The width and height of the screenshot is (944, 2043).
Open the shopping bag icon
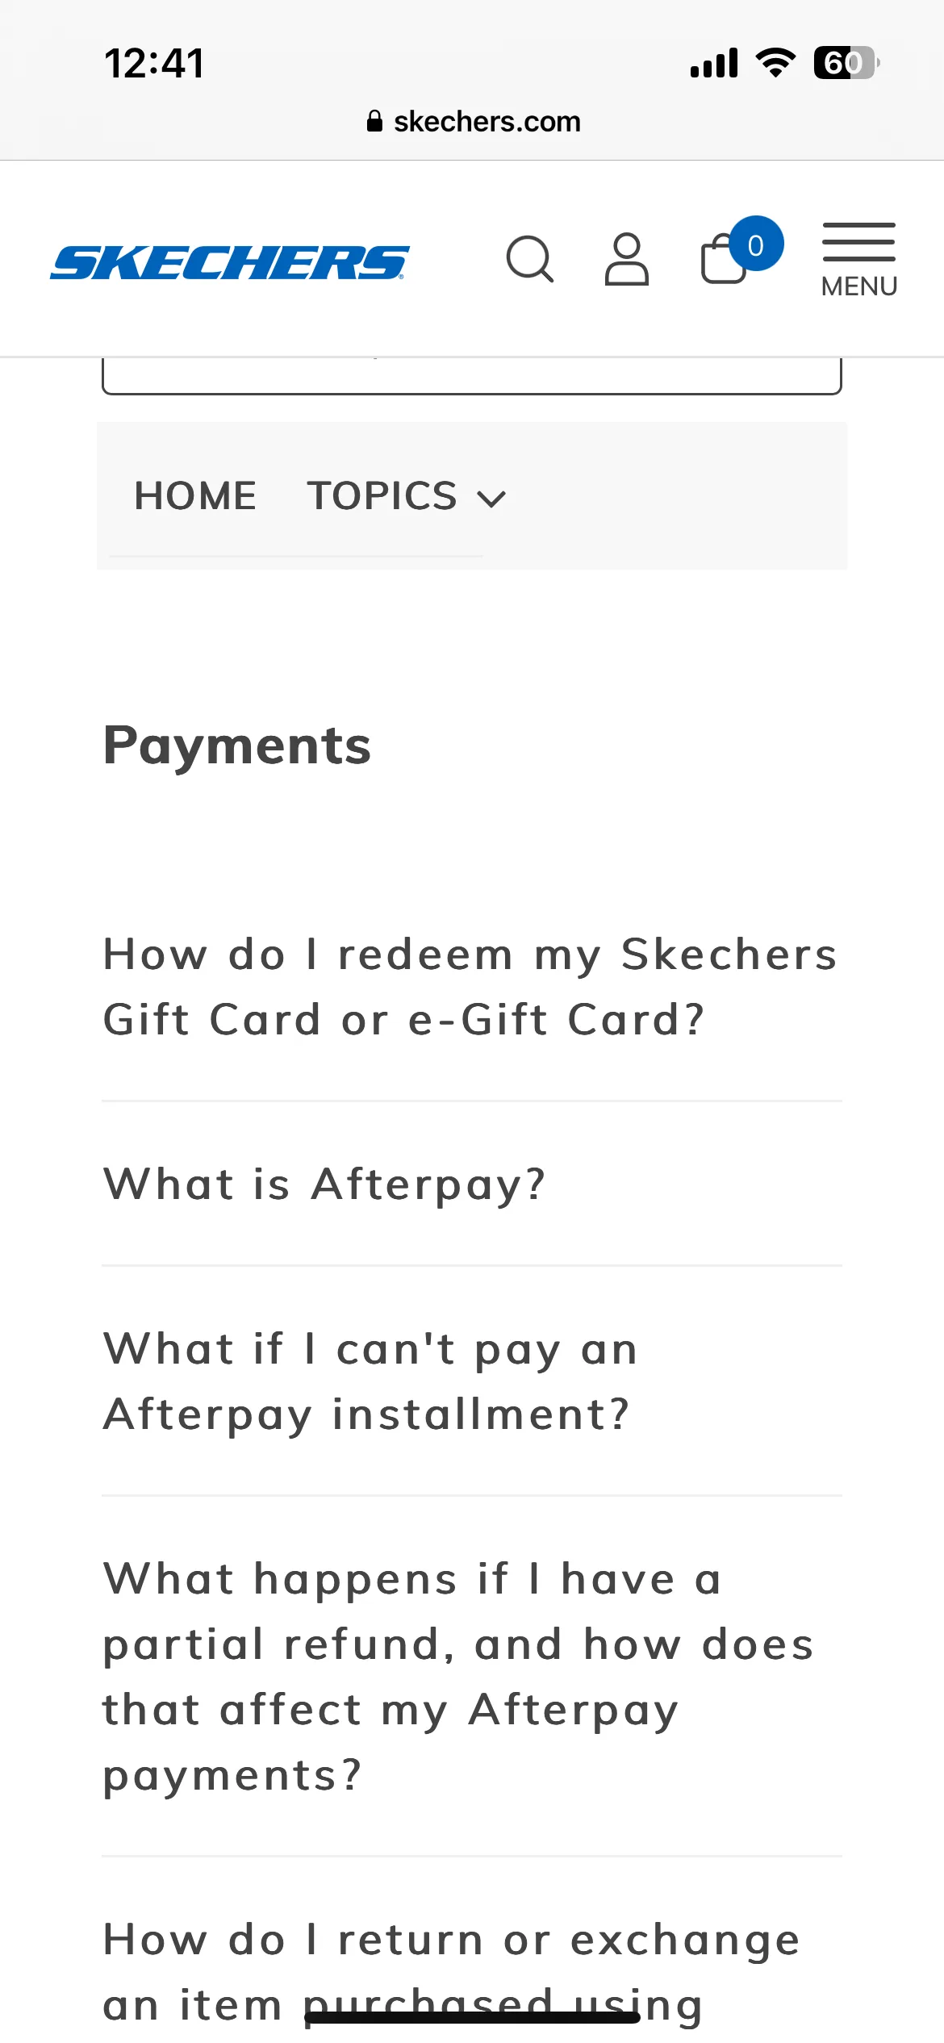tap(723, 259)
